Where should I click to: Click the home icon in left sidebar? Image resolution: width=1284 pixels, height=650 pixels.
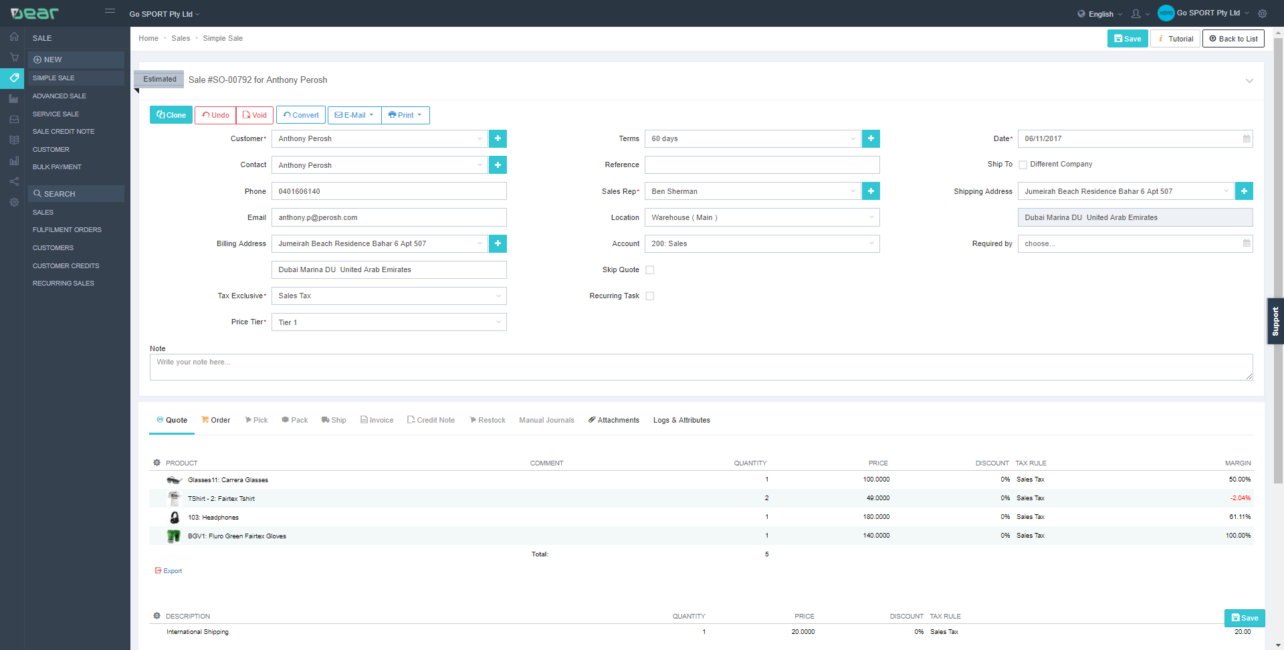coord(13,37)
